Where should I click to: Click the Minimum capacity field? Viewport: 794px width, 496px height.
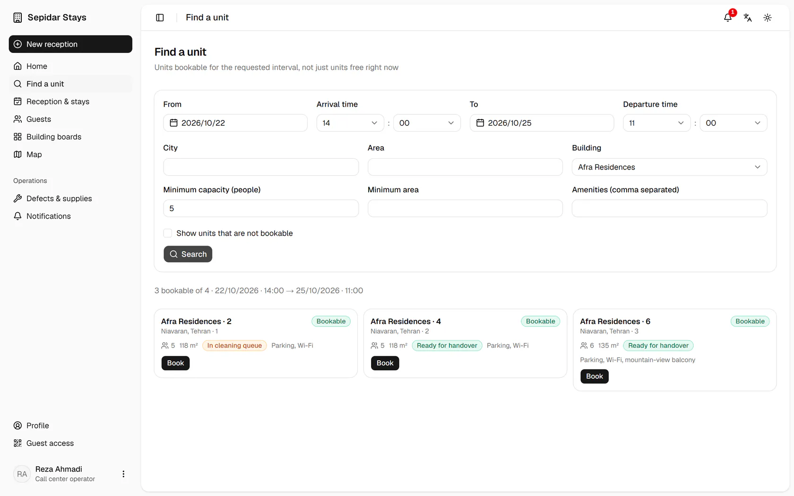tap(261, 208)
